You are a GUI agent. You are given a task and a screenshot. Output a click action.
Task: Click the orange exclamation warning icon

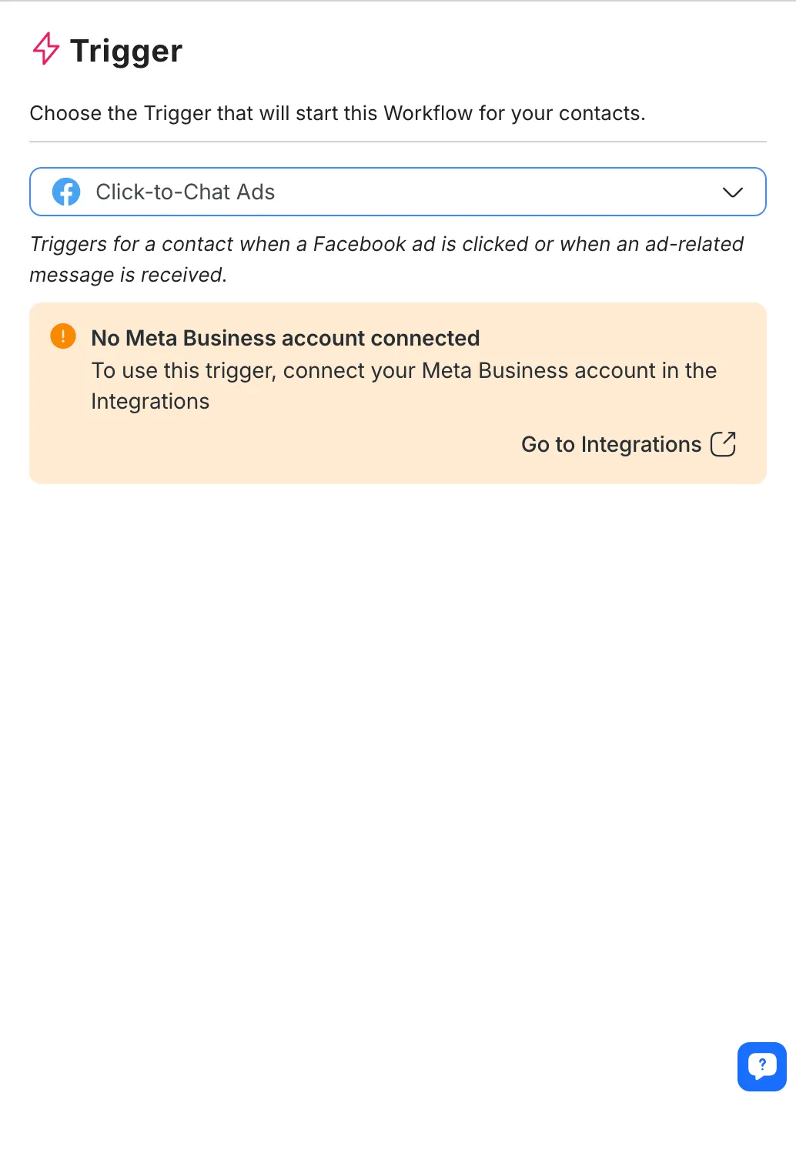(x=63, y=336)
